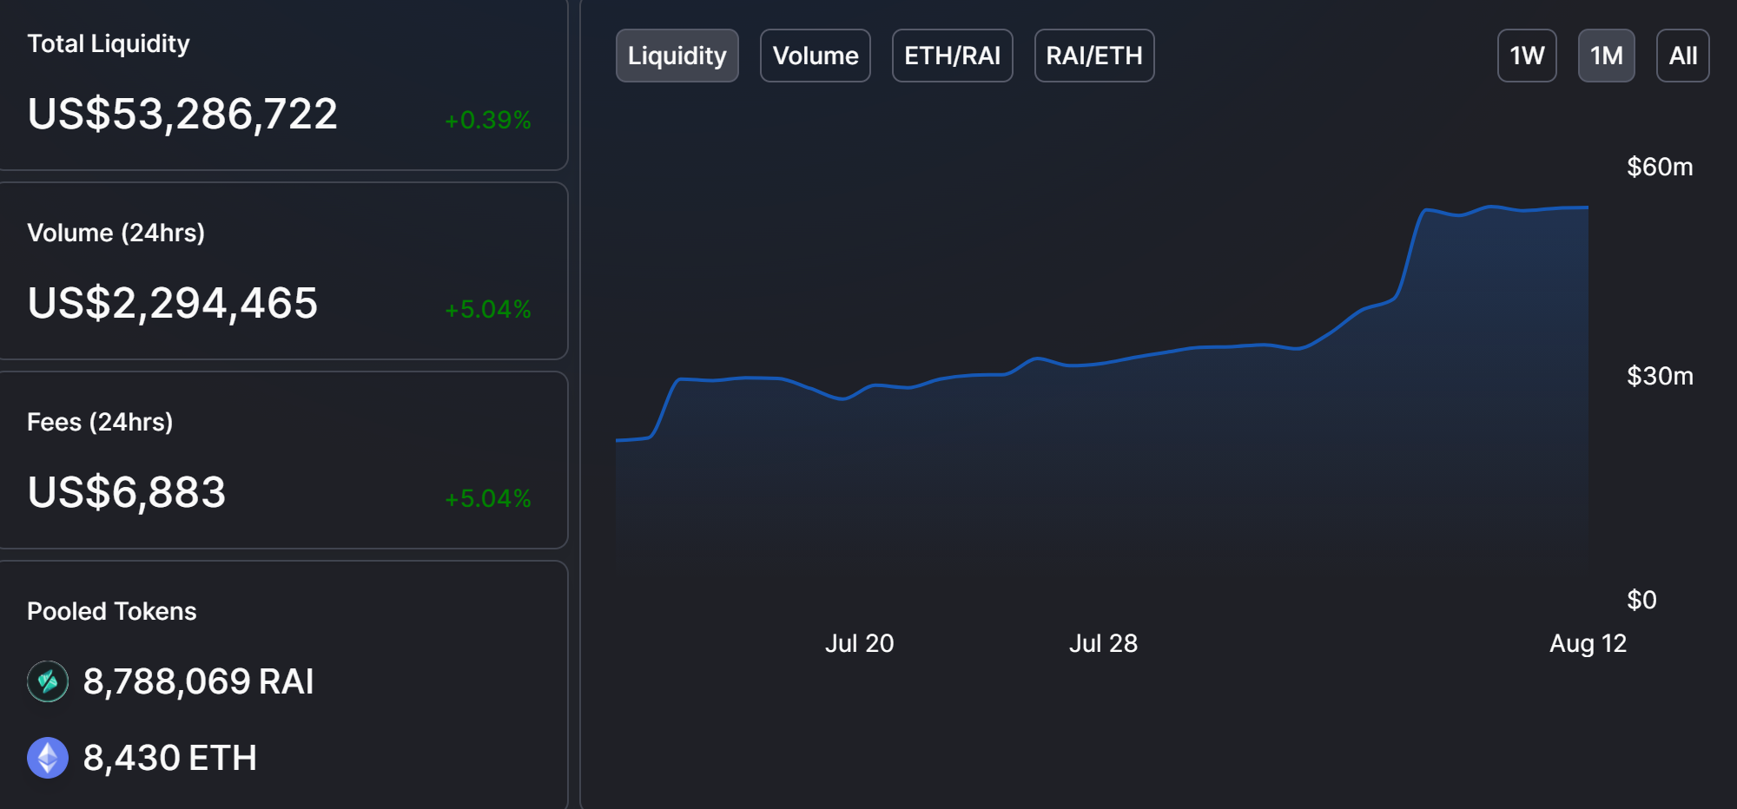Screen dimensions: 1737x809
Task: Click the $30m axis label
Action: pyautogui.click(x=1660, y=376)
